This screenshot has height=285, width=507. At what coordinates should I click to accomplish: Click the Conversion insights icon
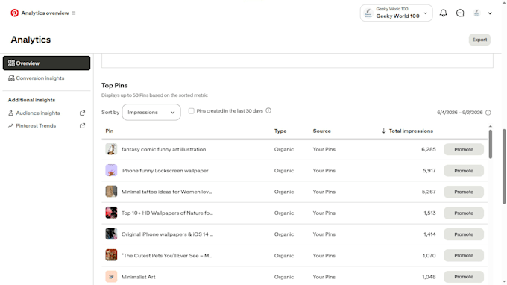(11, 78)
